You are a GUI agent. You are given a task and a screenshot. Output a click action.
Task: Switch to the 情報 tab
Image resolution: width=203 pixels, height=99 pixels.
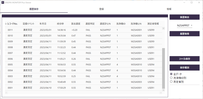[x=169, y=9]
